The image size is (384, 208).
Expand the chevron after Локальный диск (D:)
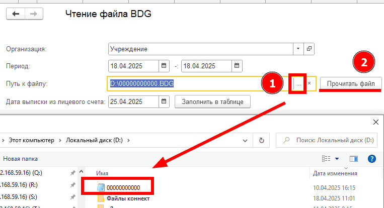point(128,141)
